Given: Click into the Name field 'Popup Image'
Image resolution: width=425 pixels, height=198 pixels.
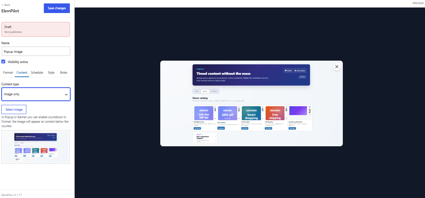Looking at the screenshot, I should coord(36,51).
